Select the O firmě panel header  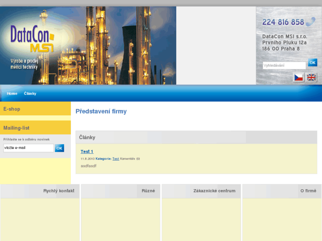point(308,191)
